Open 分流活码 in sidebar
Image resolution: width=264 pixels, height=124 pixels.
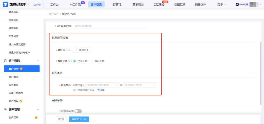[13, 20]
